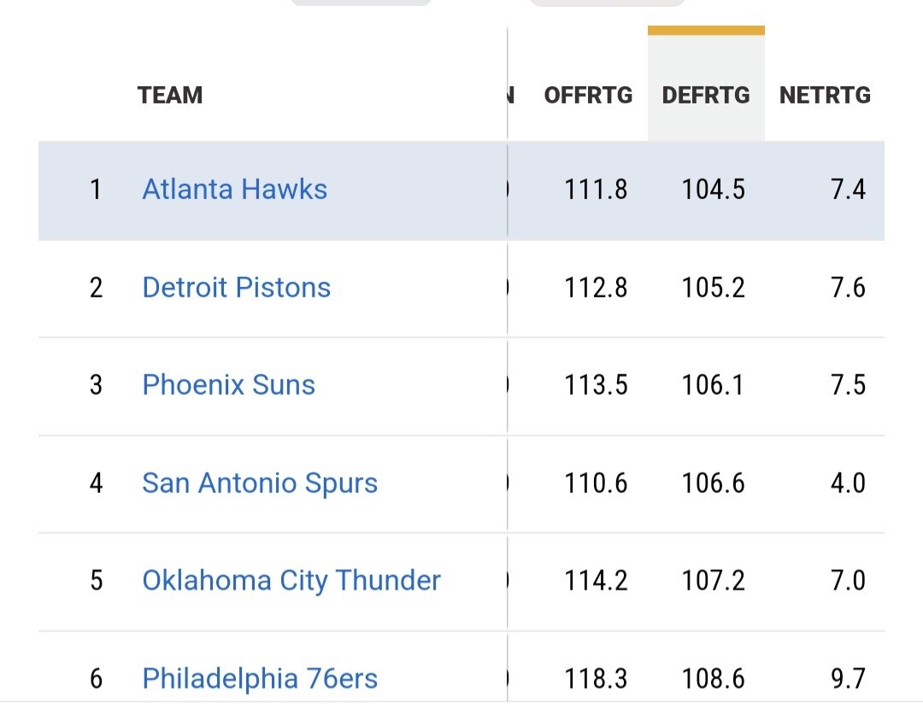The width and height of the screenshot is (923, 716).
Task: Select Atlanta Hawks offensive rating 111.8
Action: point(596,189)
